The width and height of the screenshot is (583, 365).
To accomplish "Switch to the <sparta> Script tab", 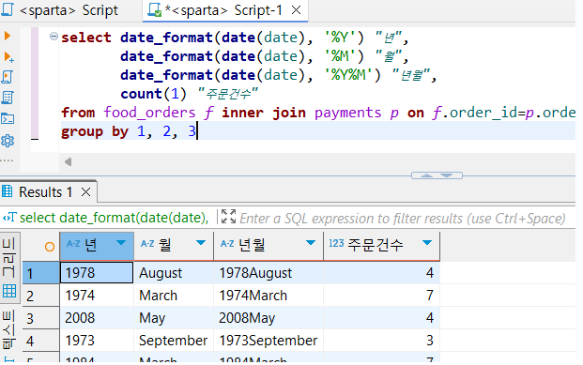I will [69, 10].
